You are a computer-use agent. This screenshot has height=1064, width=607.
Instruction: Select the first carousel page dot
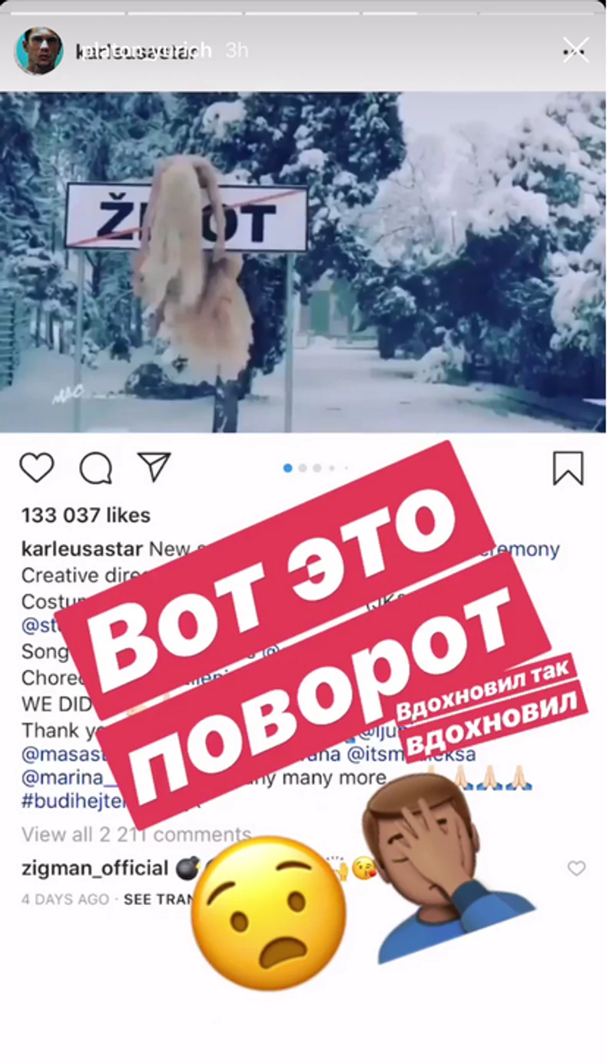pyautogui.click(x=288, y=468)
